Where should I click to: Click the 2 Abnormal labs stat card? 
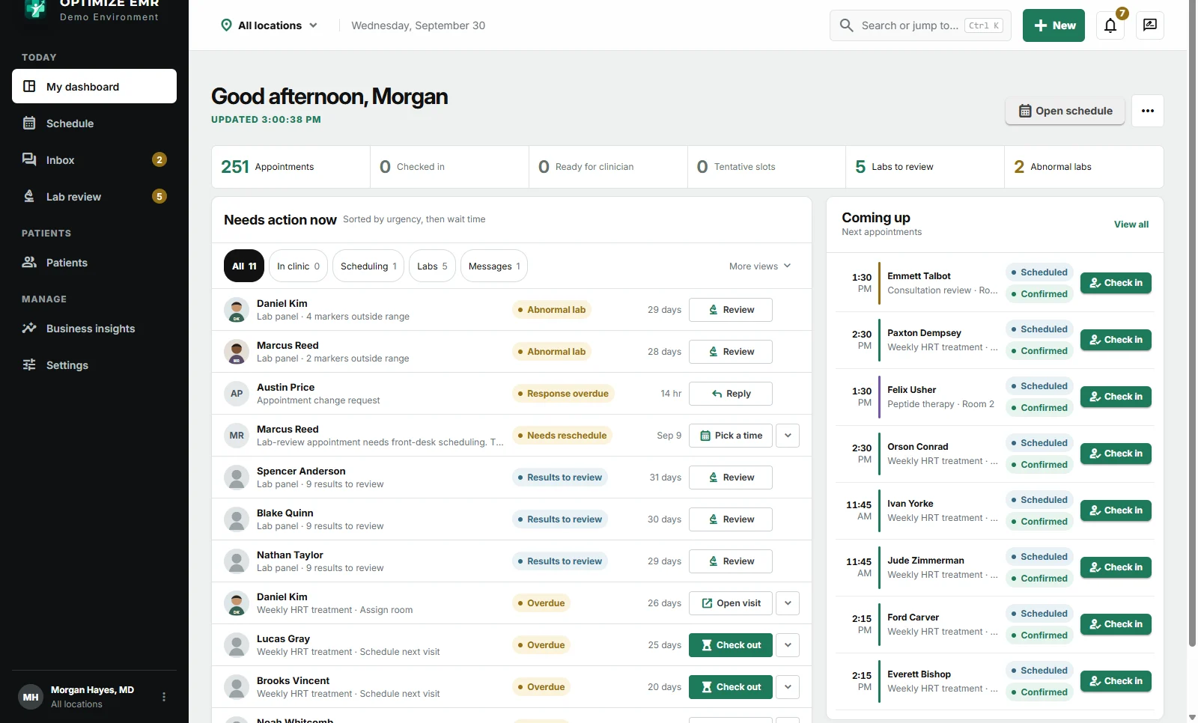1083,167
